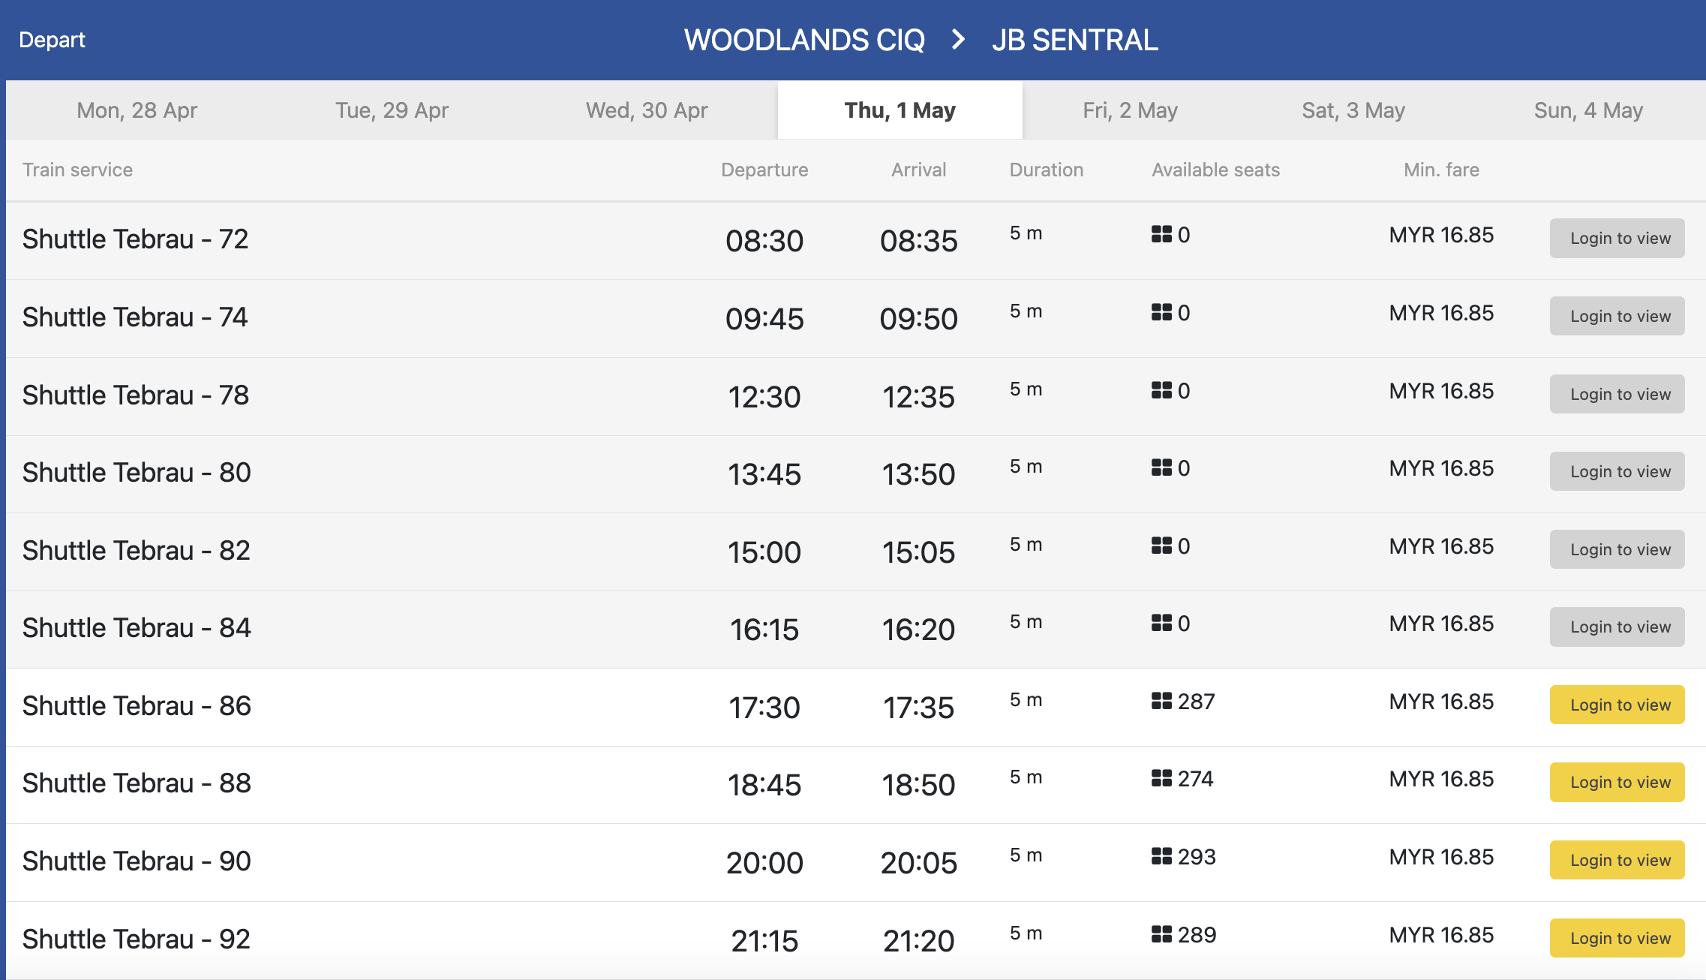
Task: Click the Departure column header
Action: click(764, 170)
